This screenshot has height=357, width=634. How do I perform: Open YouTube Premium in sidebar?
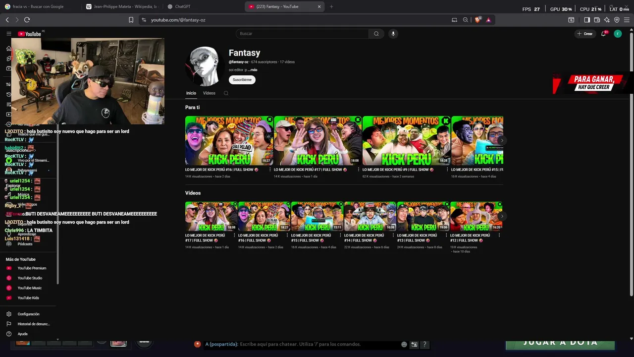[32, 268]
